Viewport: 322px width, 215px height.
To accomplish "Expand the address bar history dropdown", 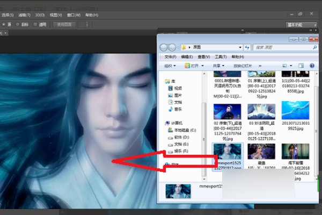I will pos(240,47).
